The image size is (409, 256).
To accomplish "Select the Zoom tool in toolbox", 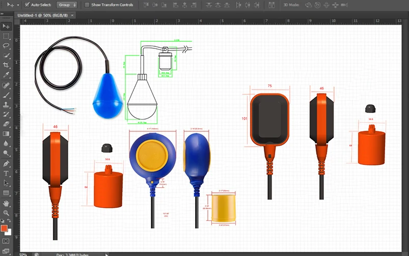I will tap(6, 213).
